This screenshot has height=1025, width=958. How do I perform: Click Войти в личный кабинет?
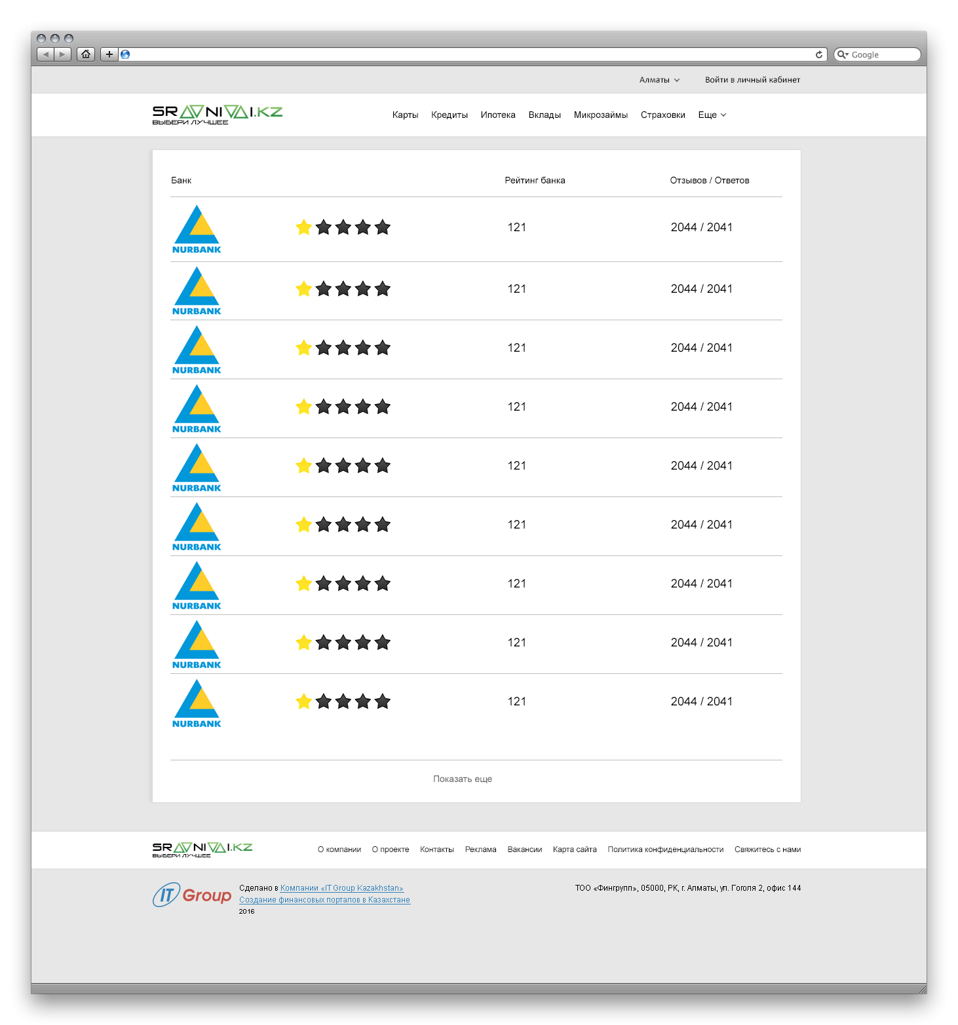click(x=753, y=80)
